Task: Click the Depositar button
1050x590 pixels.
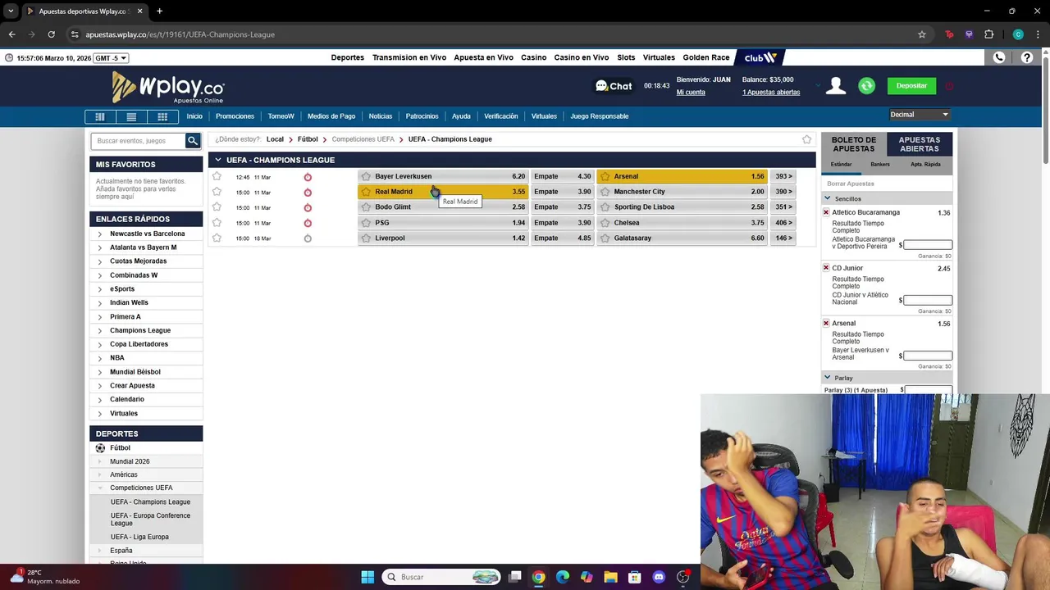Action: click(911, 86)
